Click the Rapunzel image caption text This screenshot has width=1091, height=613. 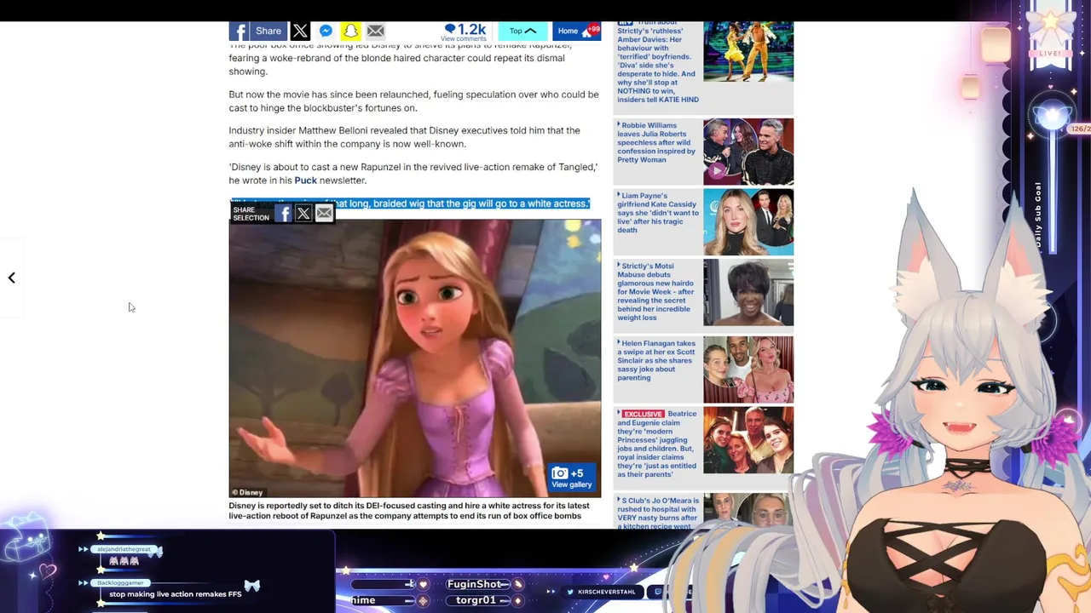point(409,511)
